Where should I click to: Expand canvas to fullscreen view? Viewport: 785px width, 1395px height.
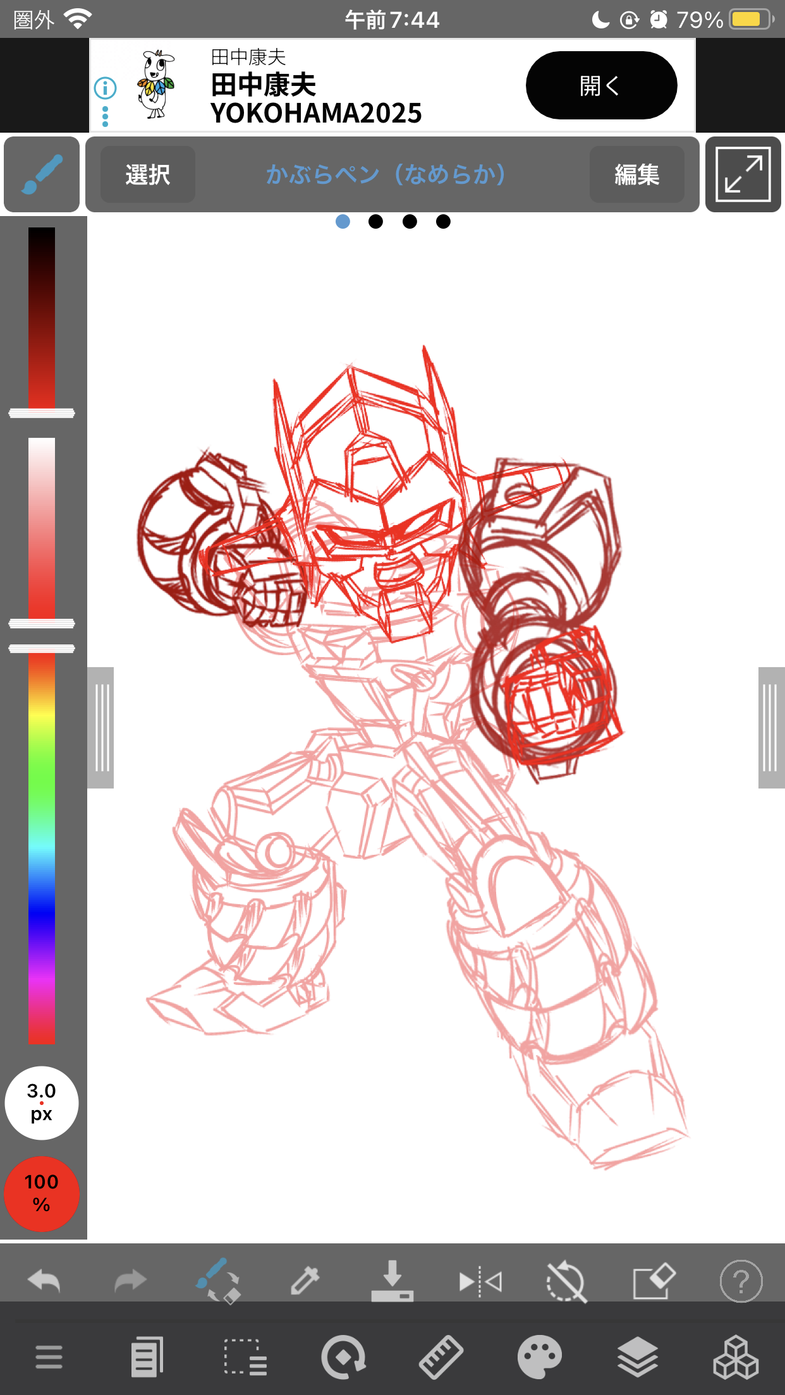[x=743, y=174]
